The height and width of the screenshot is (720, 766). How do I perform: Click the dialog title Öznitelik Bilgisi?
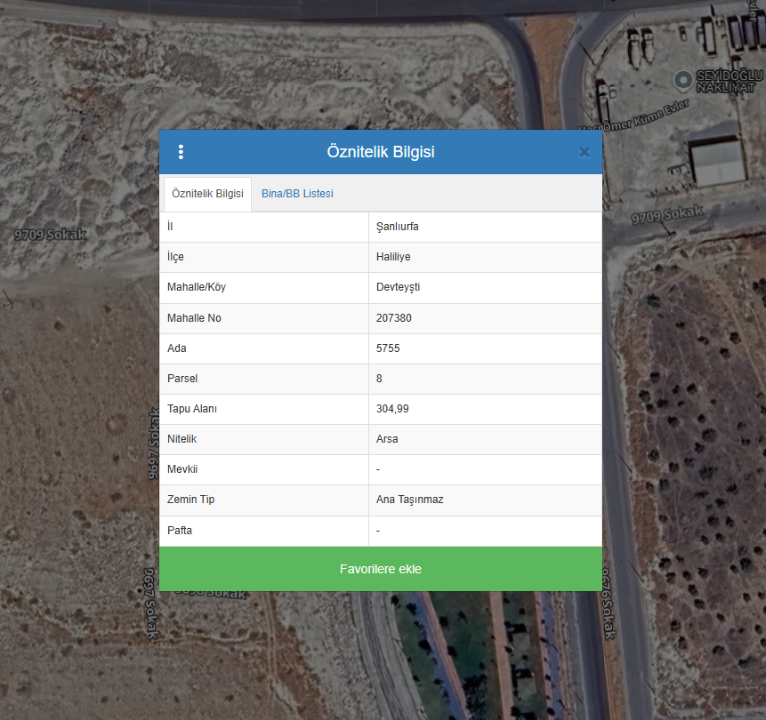[381, 152]
